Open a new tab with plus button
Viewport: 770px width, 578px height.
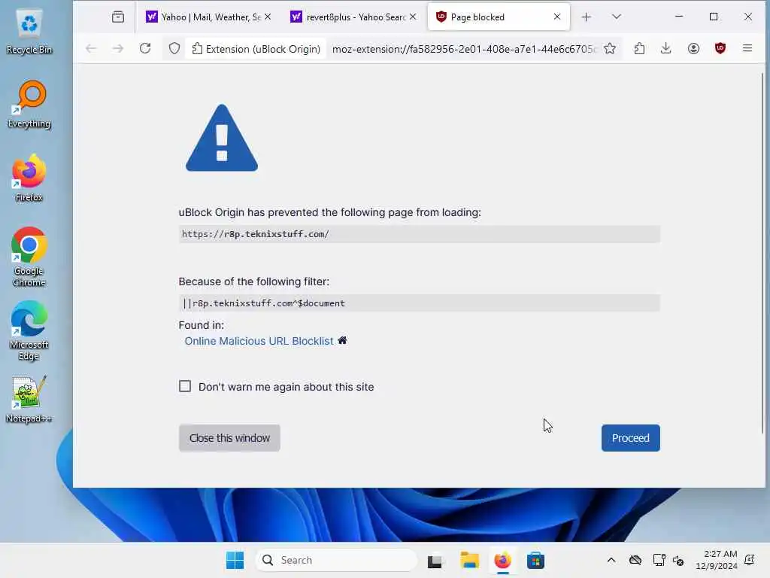pos(586,17)
